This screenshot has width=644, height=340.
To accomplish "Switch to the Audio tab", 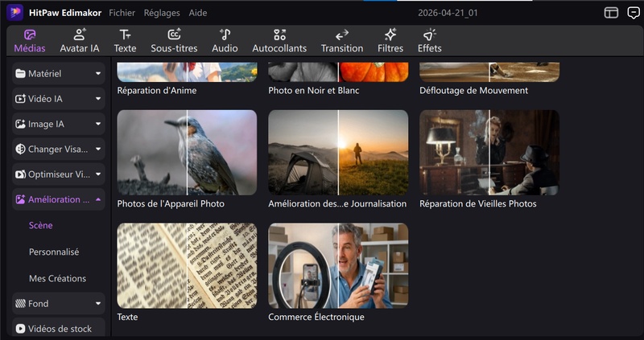I will (225, 41).
